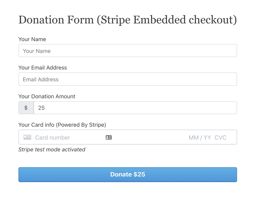Click the Your Name label
This screenshot has height=201, width=257.
pos(32,39)
